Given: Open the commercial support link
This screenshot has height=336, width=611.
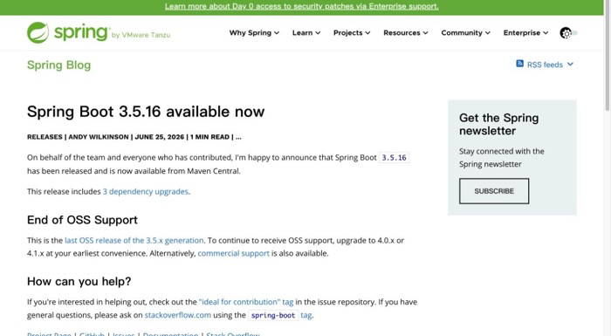Looking at the screenshot, I should coord(233,253).
